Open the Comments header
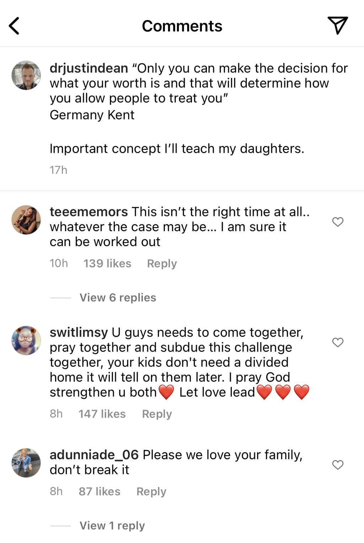Image resolution: width=364 pixels, height=543 pixels. point(182,26)
